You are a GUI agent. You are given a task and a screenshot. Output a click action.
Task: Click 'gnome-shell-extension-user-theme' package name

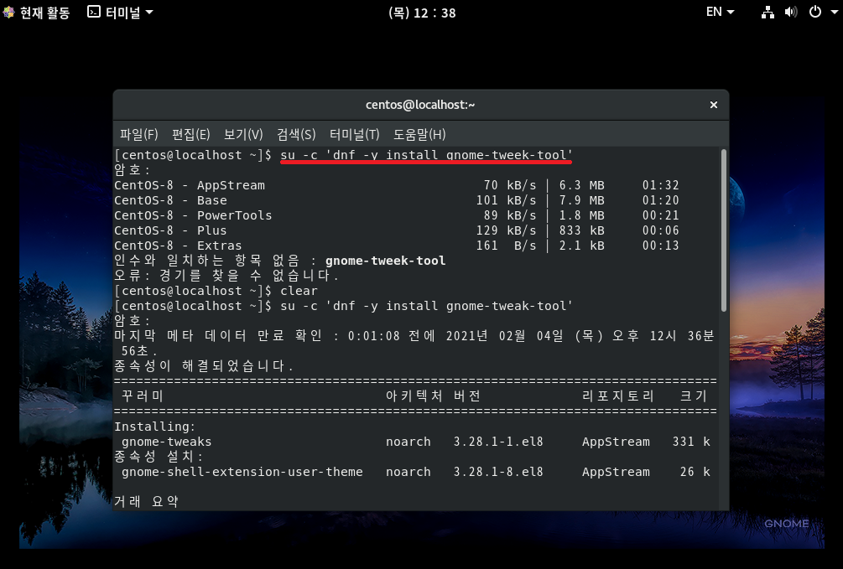tap(242, 472)
